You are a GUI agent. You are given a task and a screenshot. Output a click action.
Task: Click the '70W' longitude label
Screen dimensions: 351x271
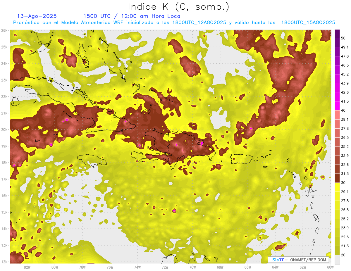[192, 267]
